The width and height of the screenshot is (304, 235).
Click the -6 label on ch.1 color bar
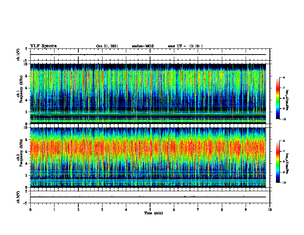(283, 77)
